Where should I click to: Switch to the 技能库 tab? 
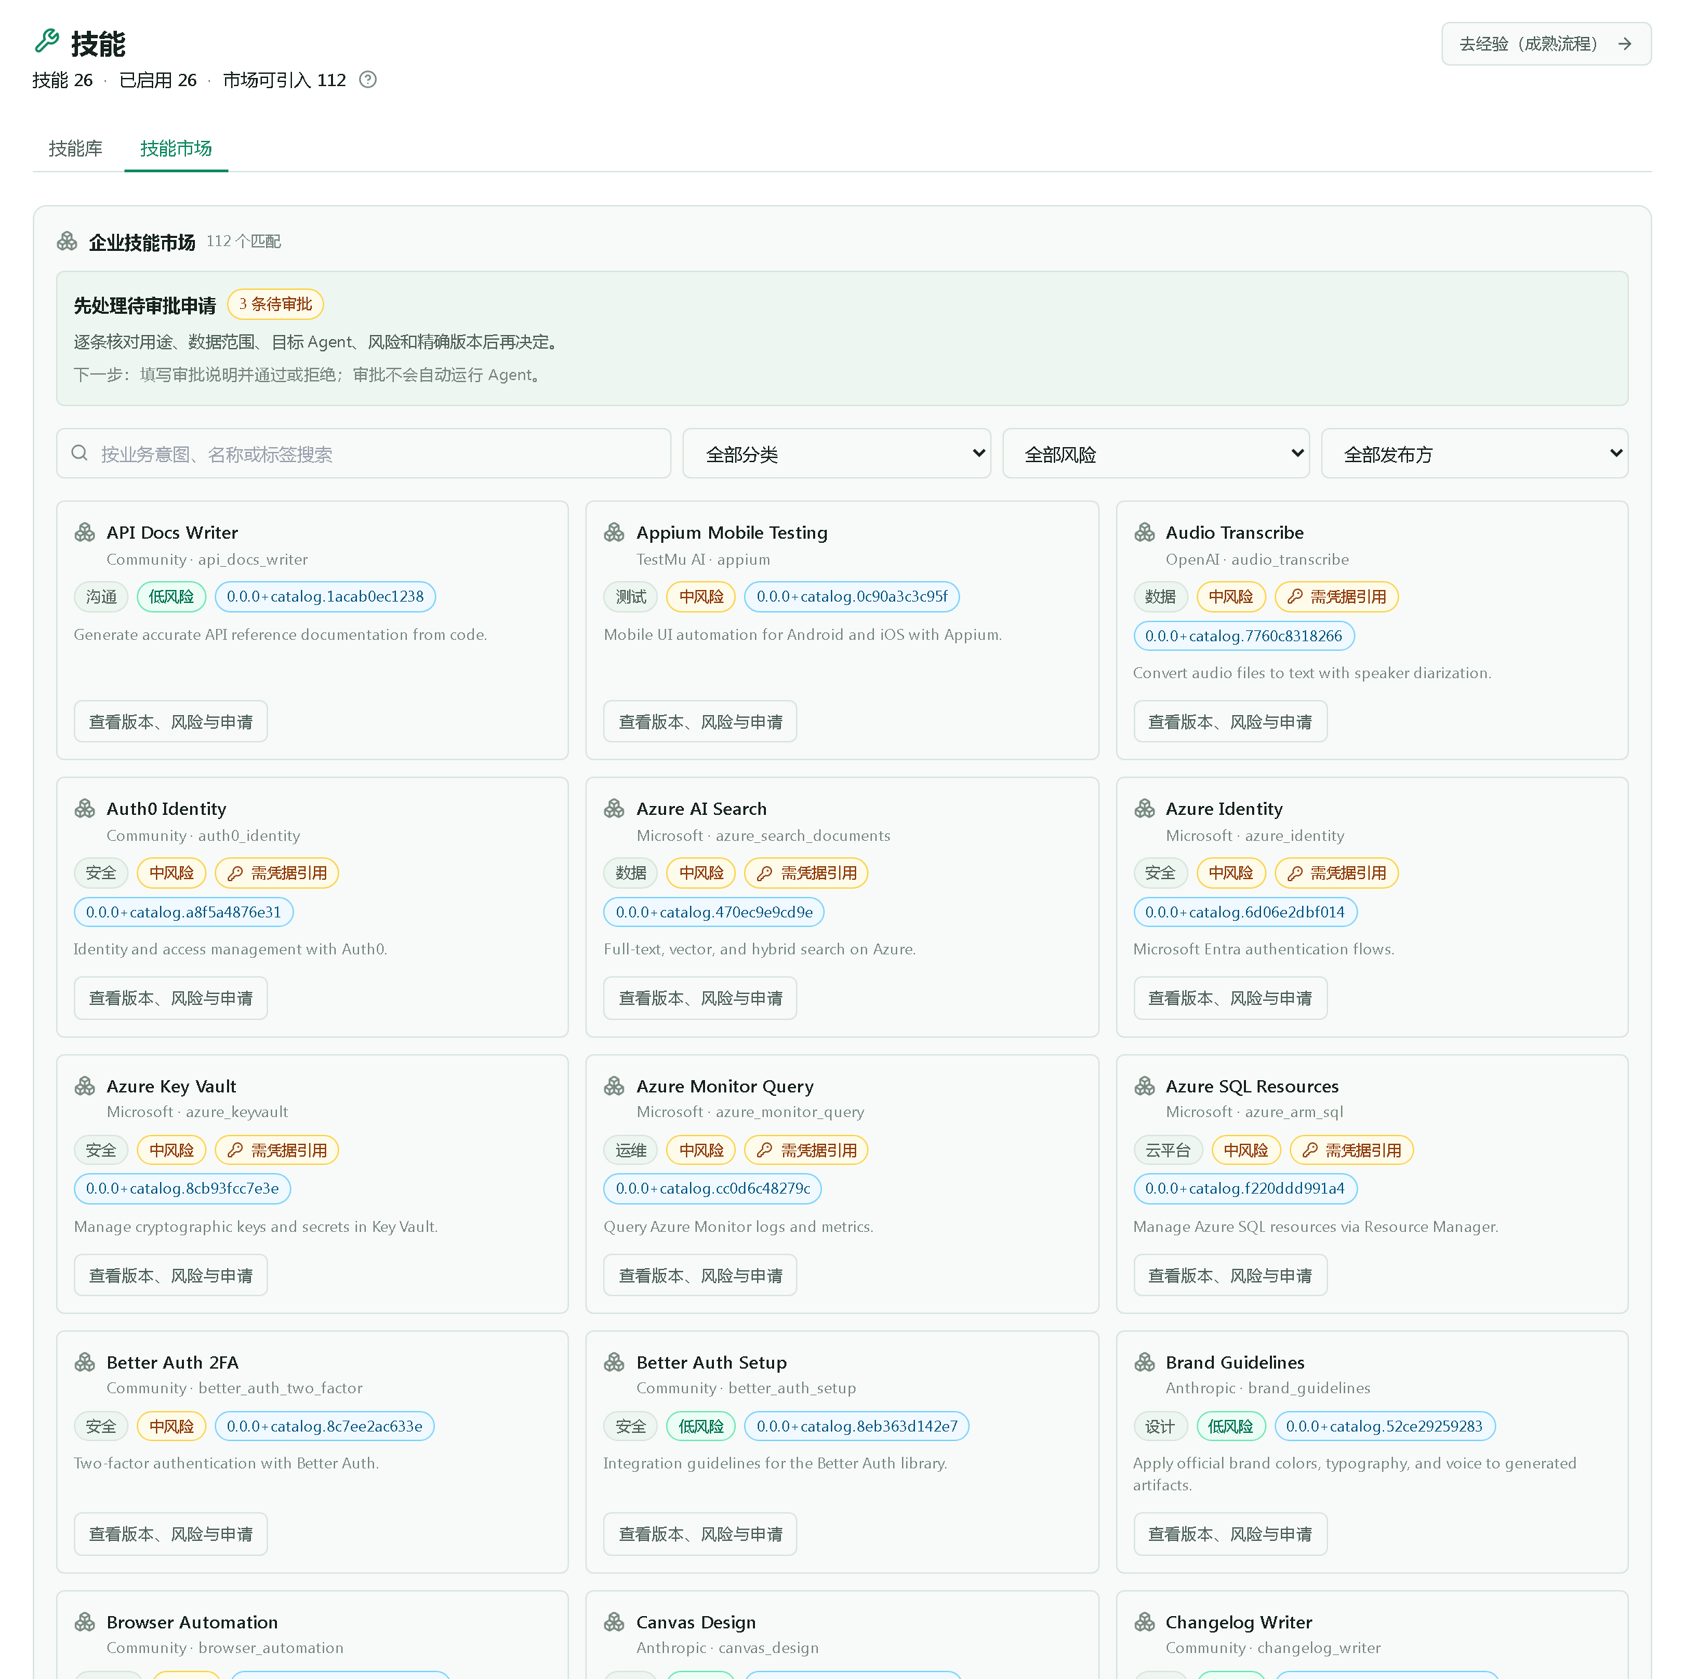(x=76, y=149)
